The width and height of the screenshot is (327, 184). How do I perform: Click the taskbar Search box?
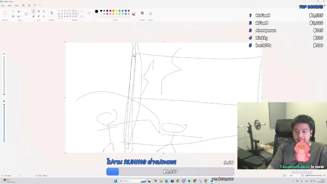[133, 181]
